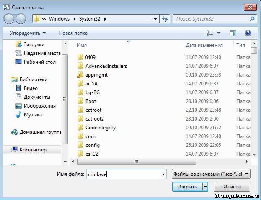This screenshot has height=200, width=261.
Task: Select the CodeIntegrity folder icon
Action: point(80,128)
